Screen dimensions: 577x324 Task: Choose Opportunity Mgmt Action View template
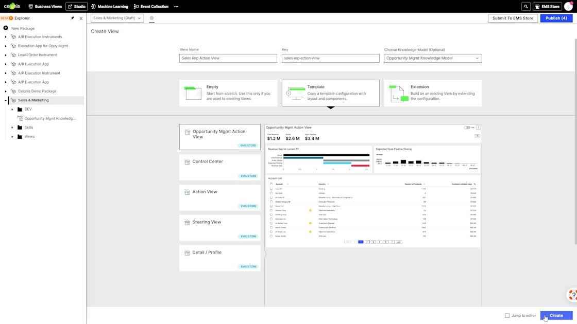pos(219,137)
